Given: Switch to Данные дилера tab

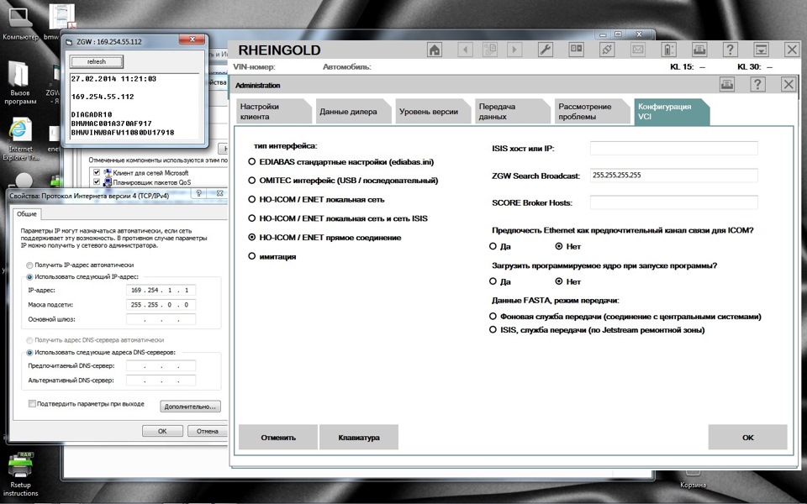Looking at the screenshot, I should (352, 111).
